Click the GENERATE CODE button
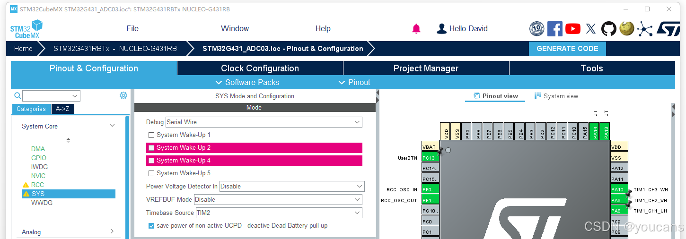This screenshot has width=686, height=239. pos(567,49)
